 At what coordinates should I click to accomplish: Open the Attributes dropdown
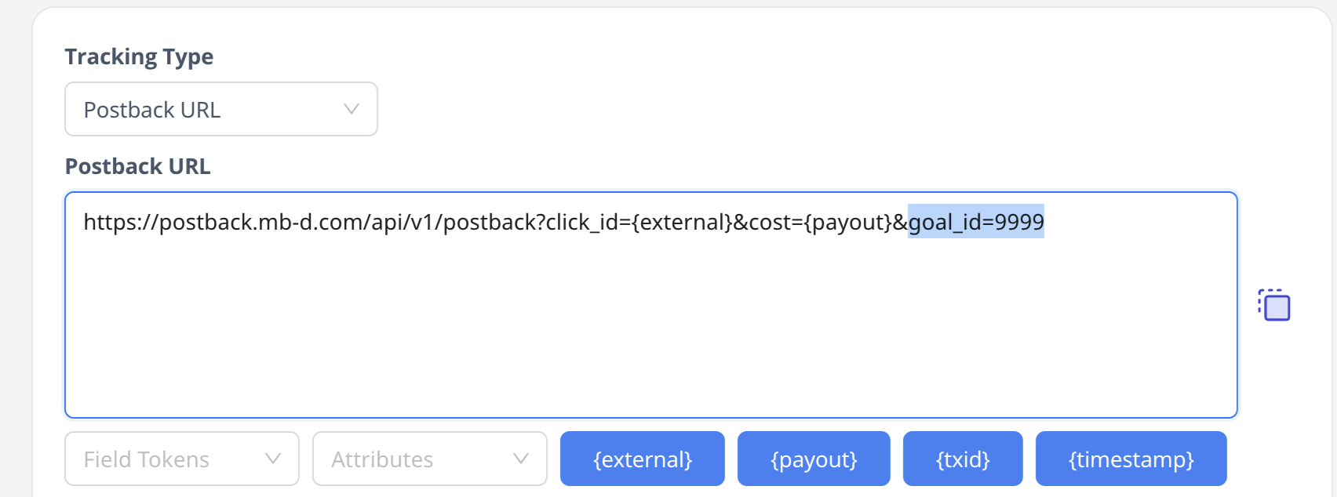coord(429,459)
